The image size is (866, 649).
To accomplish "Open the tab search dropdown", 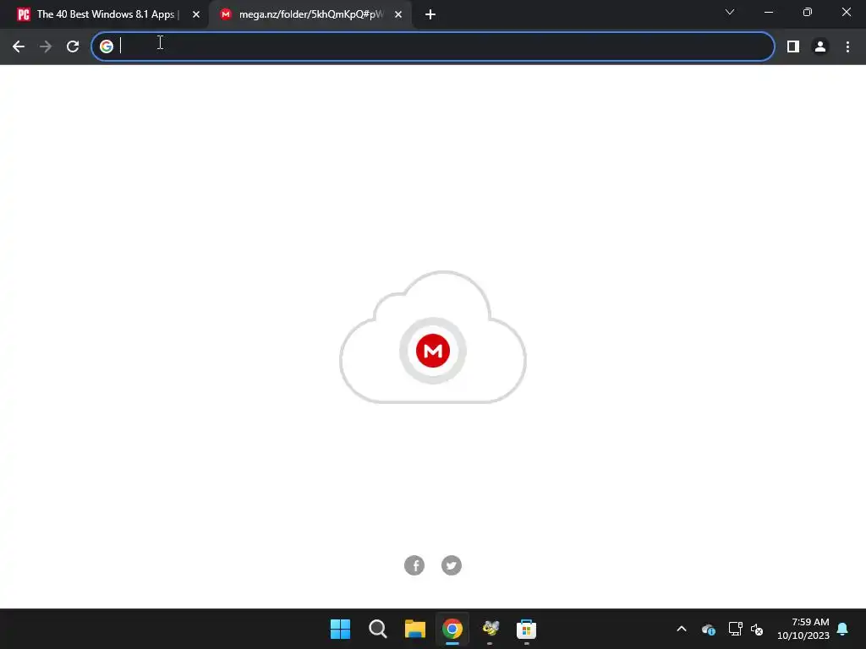I will coord(730,12).
